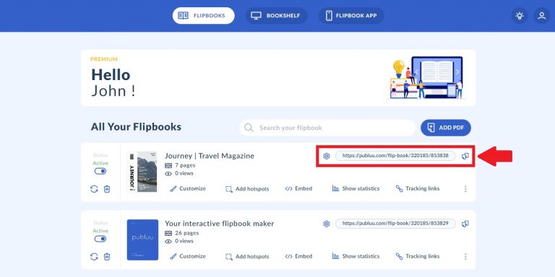Customize Your interactive flipbook maker
The width and height of the screenshot is (555, 277).
click(188, 256)
